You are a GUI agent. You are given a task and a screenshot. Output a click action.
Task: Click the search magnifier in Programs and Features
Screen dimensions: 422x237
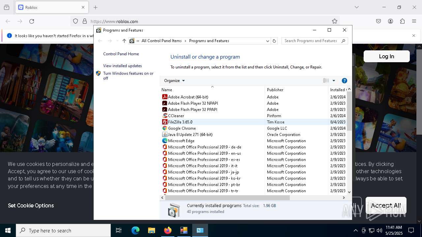point(343,41)
